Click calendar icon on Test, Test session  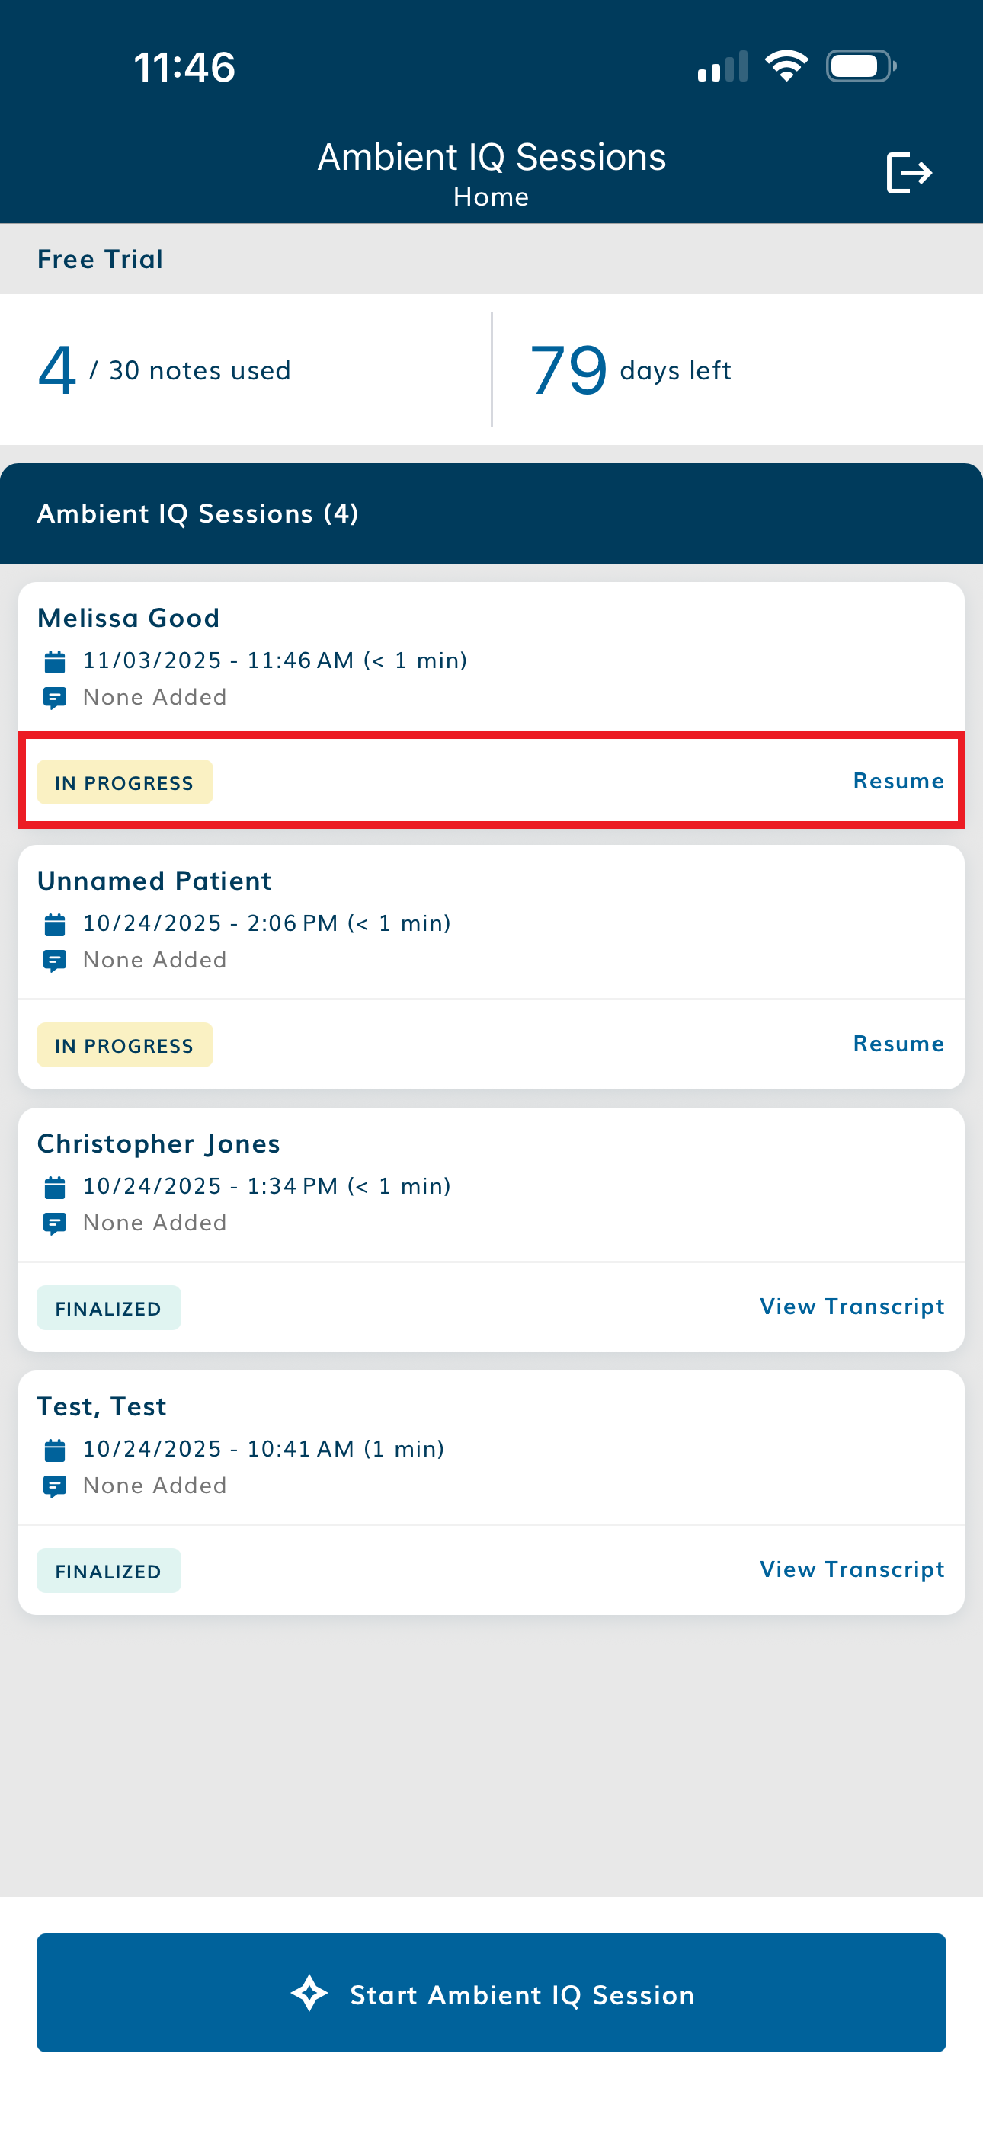[55, 1450]
